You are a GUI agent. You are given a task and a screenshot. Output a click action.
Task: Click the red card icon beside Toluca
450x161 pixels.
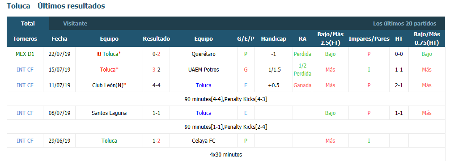pyautogui.click(x=99, y=54)
